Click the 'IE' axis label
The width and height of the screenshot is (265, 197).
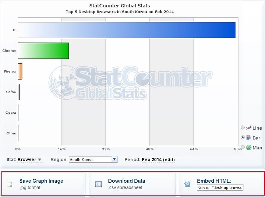coord(14,30)
